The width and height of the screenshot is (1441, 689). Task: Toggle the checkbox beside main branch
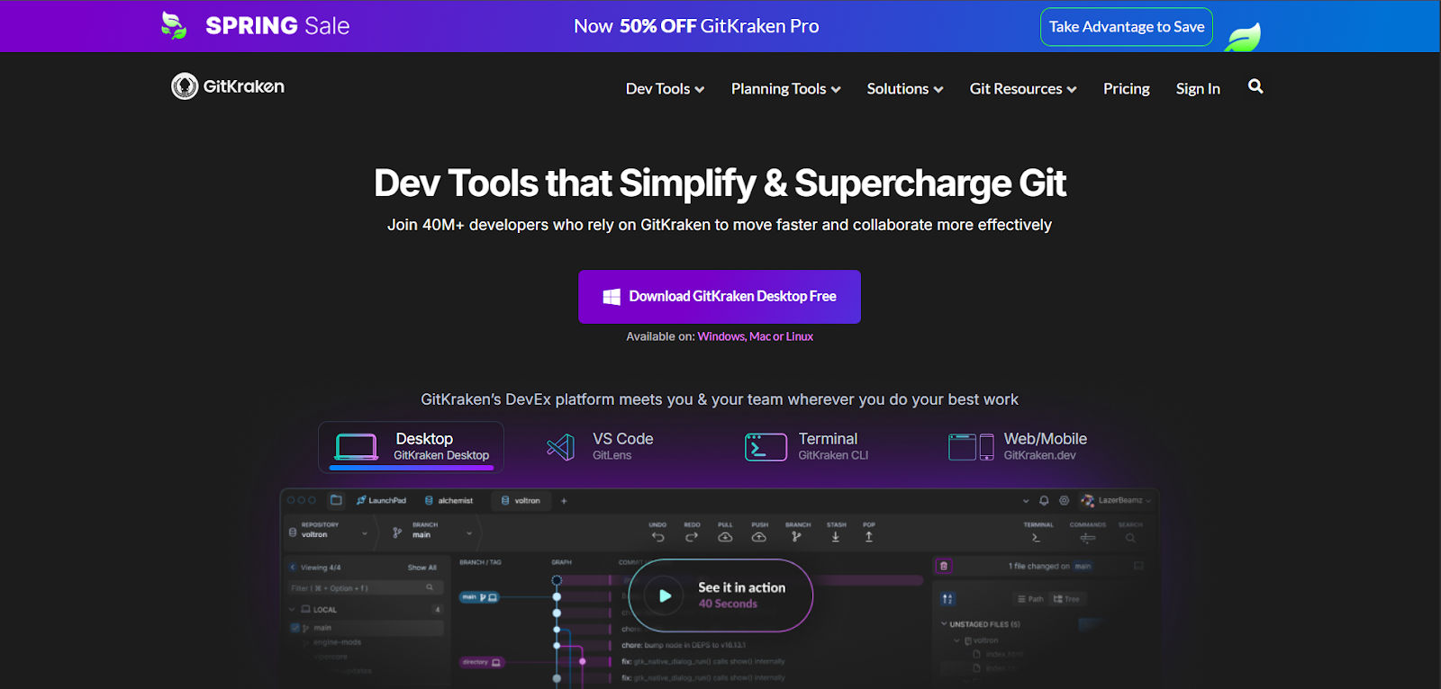(295, 628)
